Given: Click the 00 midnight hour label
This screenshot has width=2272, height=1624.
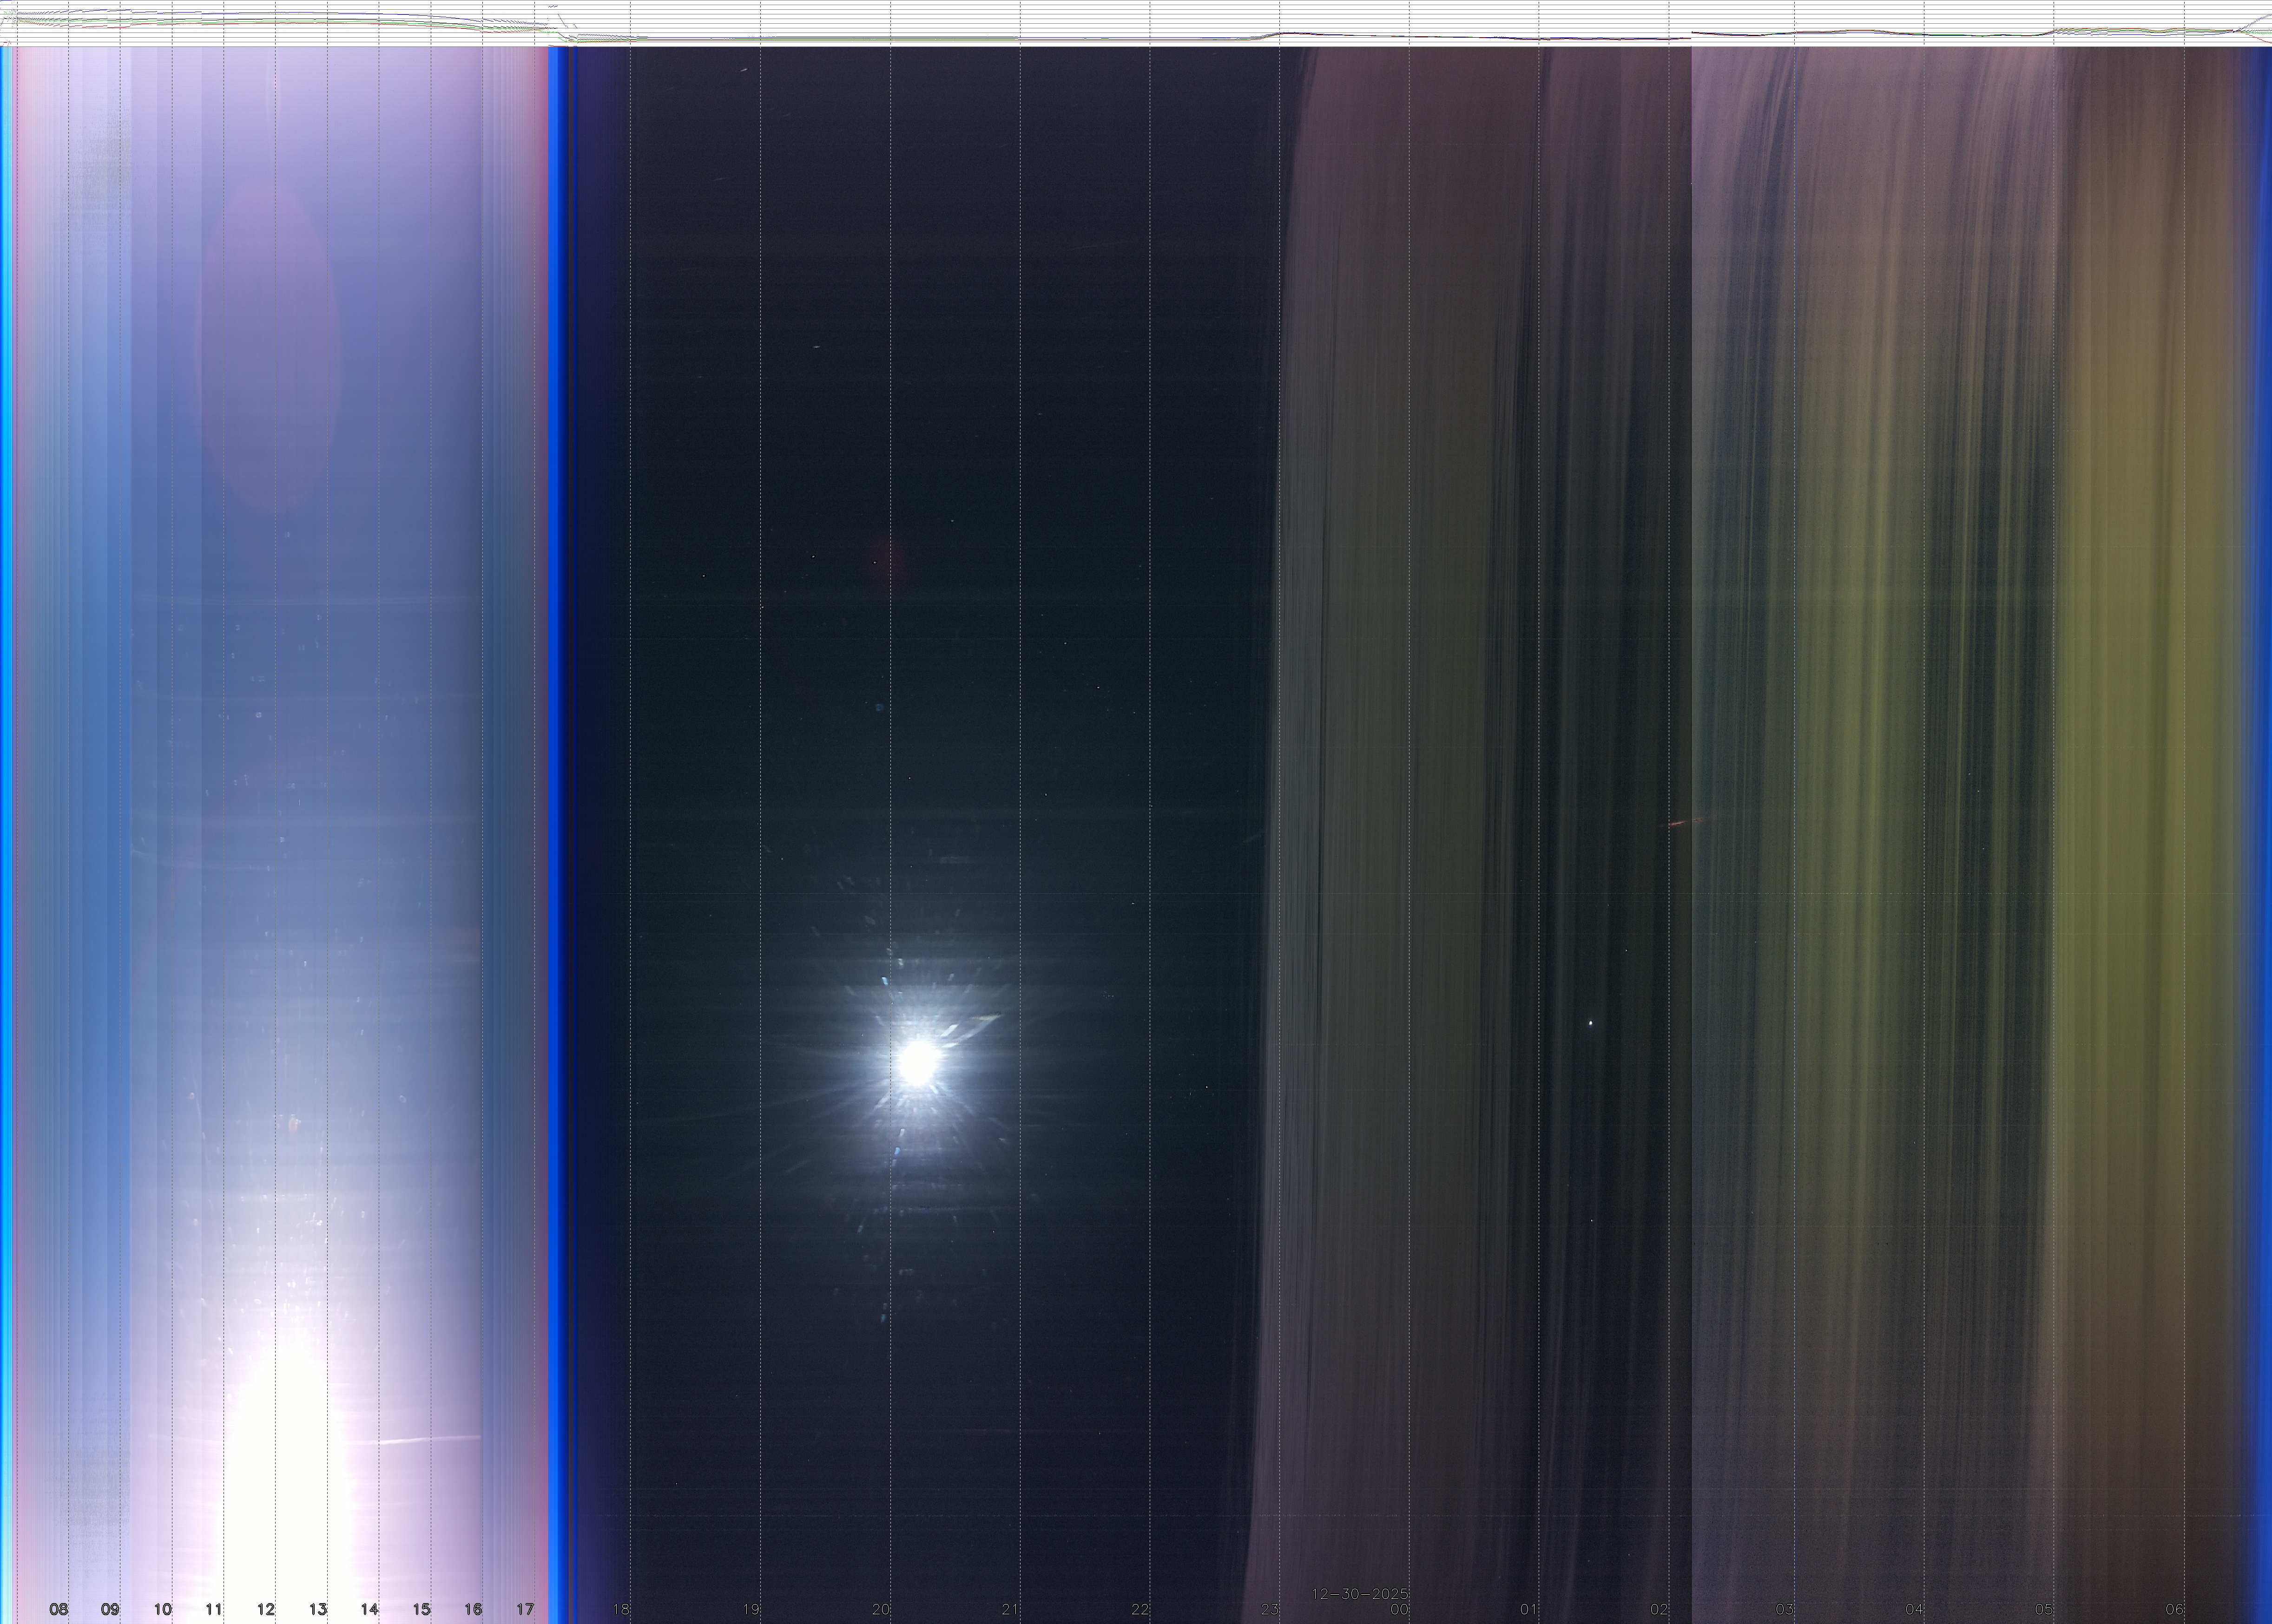Looking at the screenshot, I should click(1400, 1609).
